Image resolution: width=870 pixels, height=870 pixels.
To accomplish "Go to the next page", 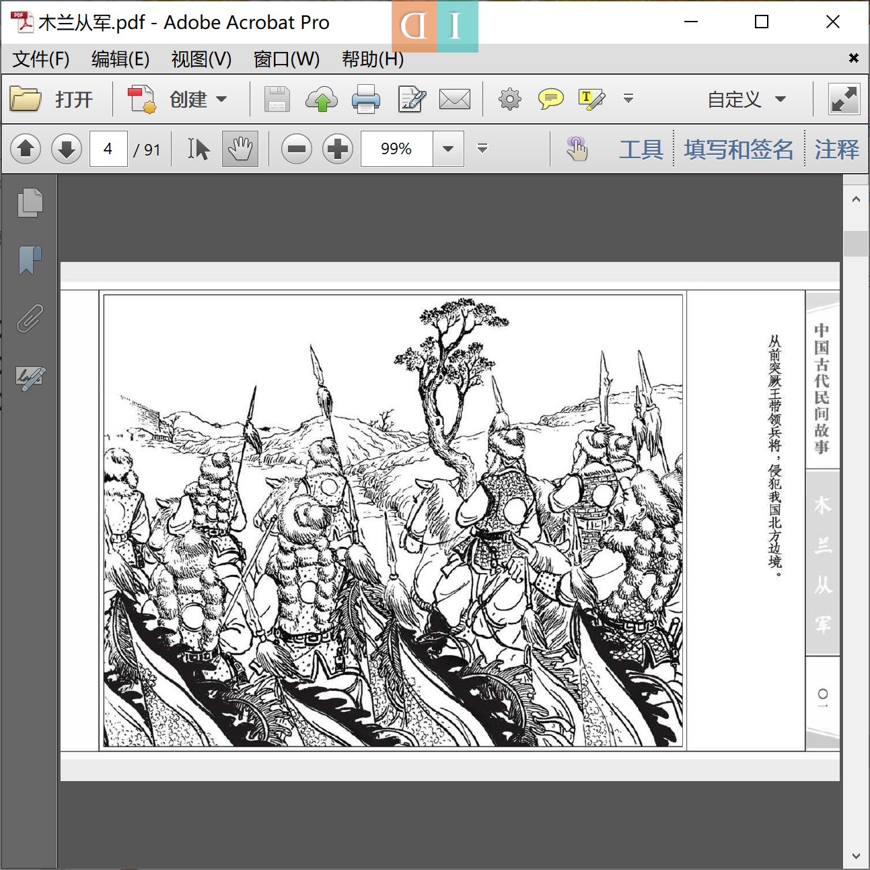I will tap(66, 149).
